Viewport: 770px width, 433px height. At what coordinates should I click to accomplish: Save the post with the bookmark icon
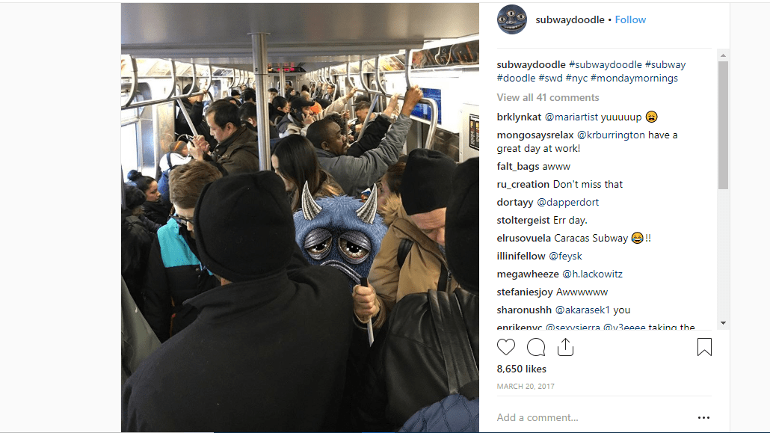tap(704, 347)
